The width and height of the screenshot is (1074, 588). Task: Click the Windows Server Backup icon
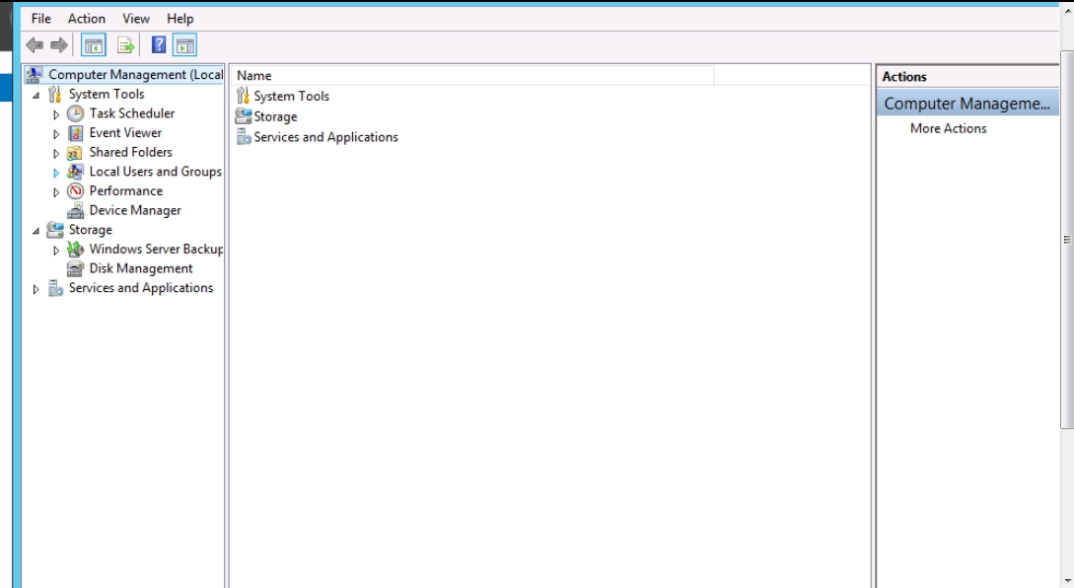pyautogui.click(x=75, y=249)
